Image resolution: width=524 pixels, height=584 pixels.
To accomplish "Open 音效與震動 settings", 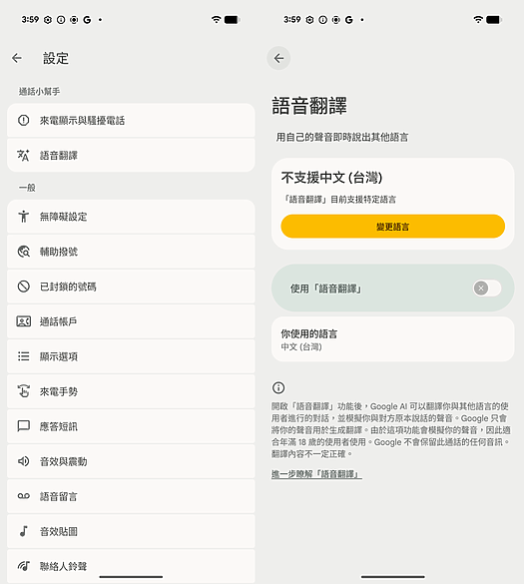I will click(131, 461).
